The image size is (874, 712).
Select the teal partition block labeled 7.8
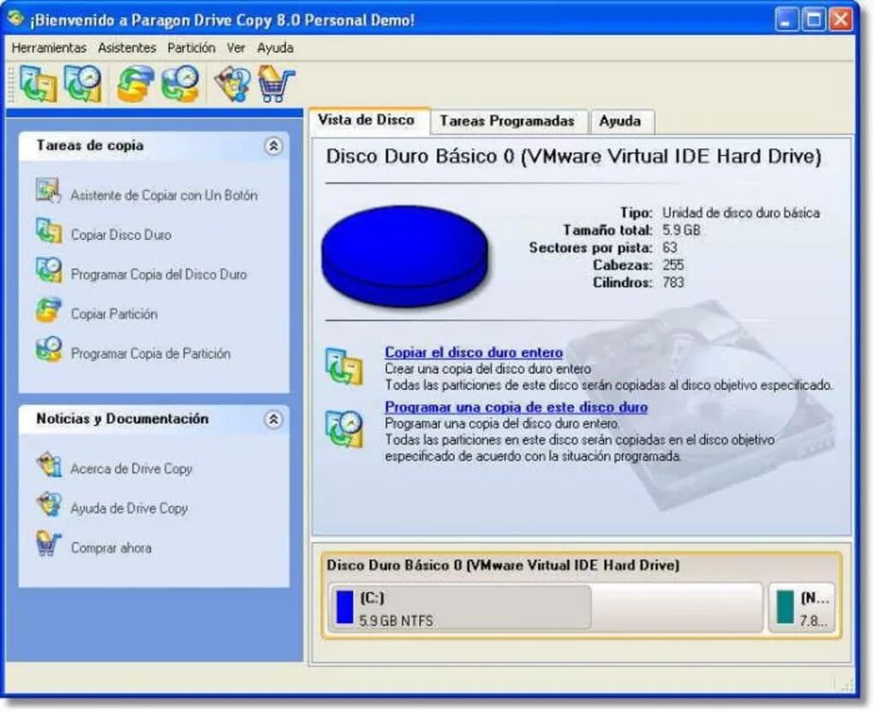click(801, 607)
